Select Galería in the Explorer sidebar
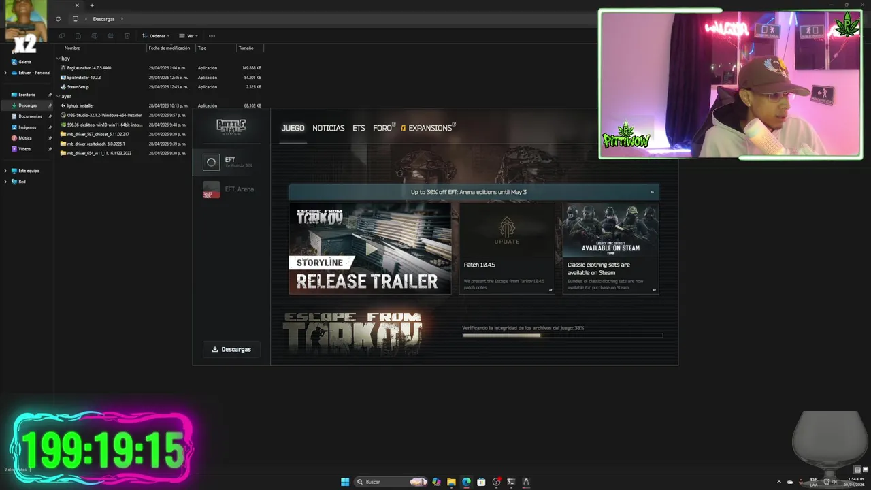The image size is (871, 490). [25, 62]
